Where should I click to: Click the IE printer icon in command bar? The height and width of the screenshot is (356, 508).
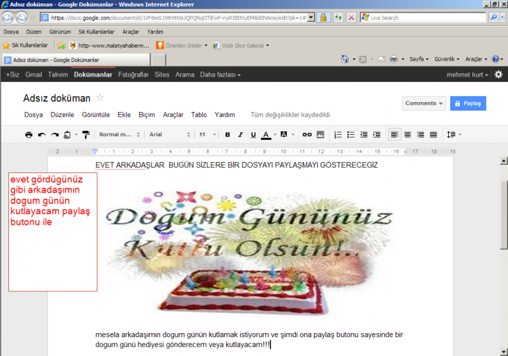[393, 59]
